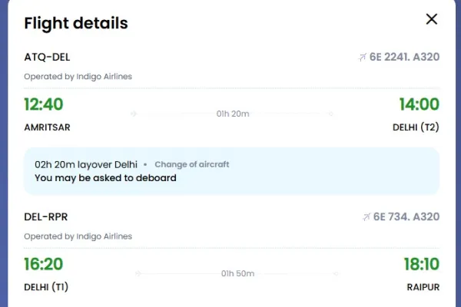Screen dimensions: 461x307
Task: Click the 18:10 arrival time
Action: click(x=422, y=264)
